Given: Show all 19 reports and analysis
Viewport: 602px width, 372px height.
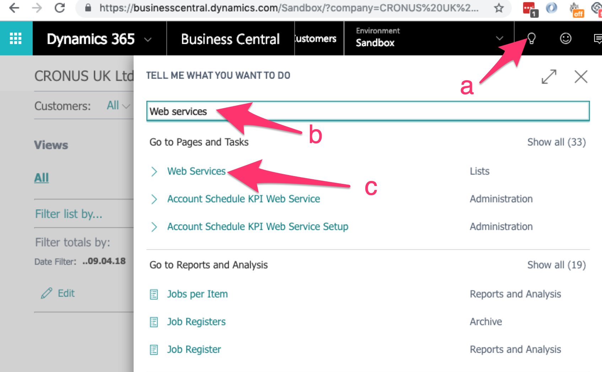Looking at the screenshot, I should [557, 265].
